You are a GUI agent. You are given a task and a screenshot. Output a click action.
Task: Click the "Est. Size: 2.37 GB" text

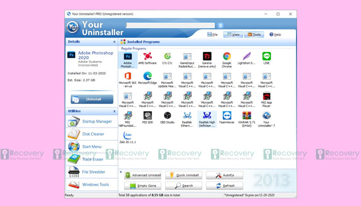[81, 80]
